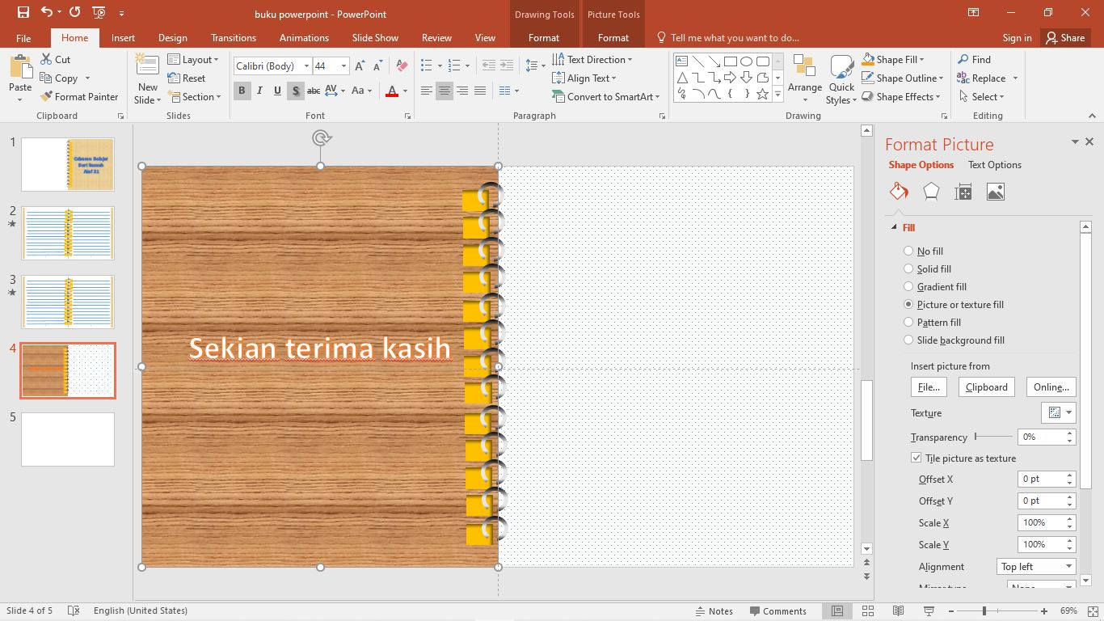Image resolution: width=1104 pixels, height=621 pixels.
Task: Click the Arrange icon in Drawing group
Action: [804, 78]
